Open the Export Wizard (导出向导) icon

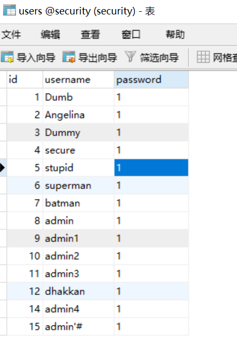click(69, 57)
